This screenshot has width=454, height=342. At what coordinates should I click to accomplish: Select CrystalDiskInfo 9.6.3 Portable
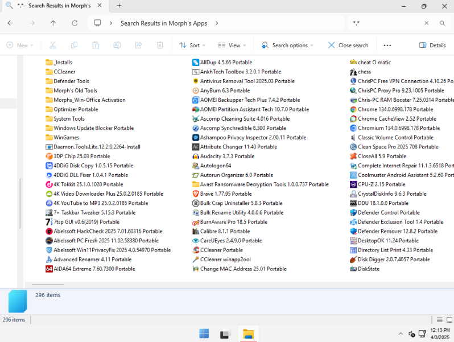pos(388,193)
